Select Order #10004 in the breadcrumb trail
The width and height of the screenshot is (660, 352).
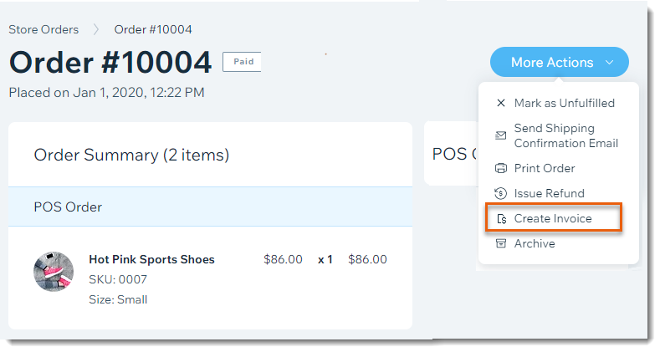tap(153, 29)
